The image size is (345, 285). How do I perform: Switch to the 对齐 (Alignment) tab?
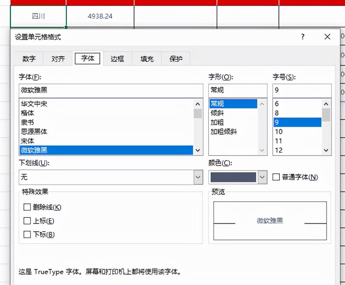58,59
